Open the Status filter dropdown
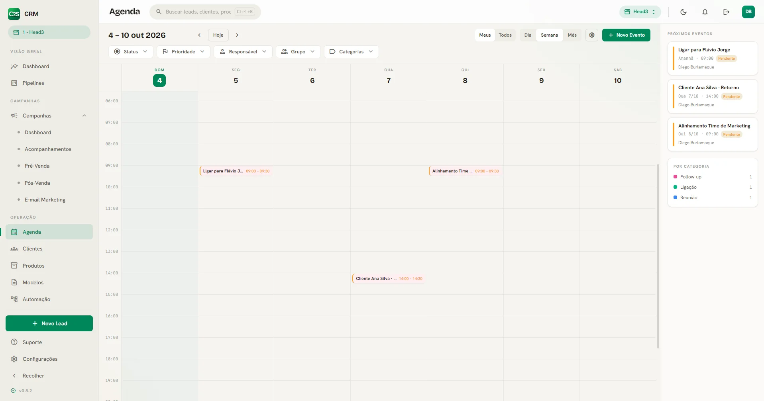The height and width of the screenshot is (401, 764). (x=131, y=52)
